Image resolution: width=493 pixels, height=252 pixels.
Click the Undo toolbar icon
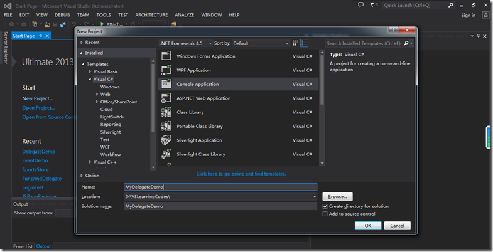pyautogui.click(x=74, y=24)
